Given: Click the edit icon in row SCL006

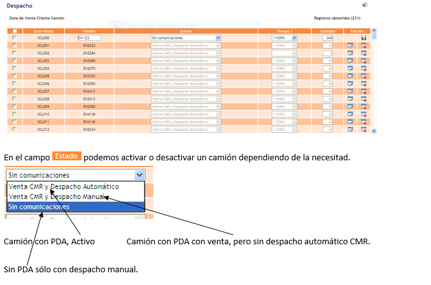Looking at the screenshot, I should point(350,84).
